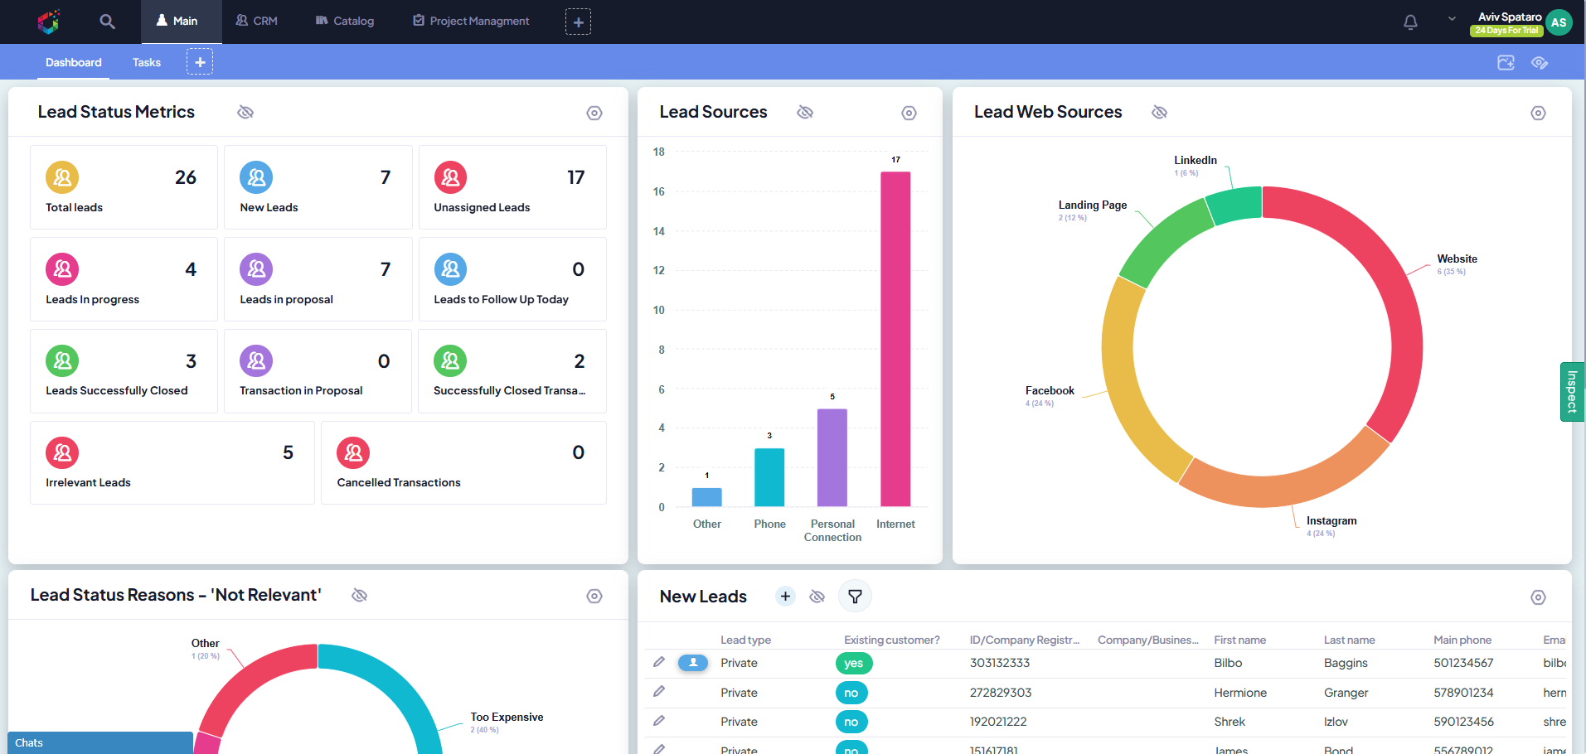The image size is (1586, 754).
Task: Open notifications via the bell icon
Action: click(x=1409, y=22)
